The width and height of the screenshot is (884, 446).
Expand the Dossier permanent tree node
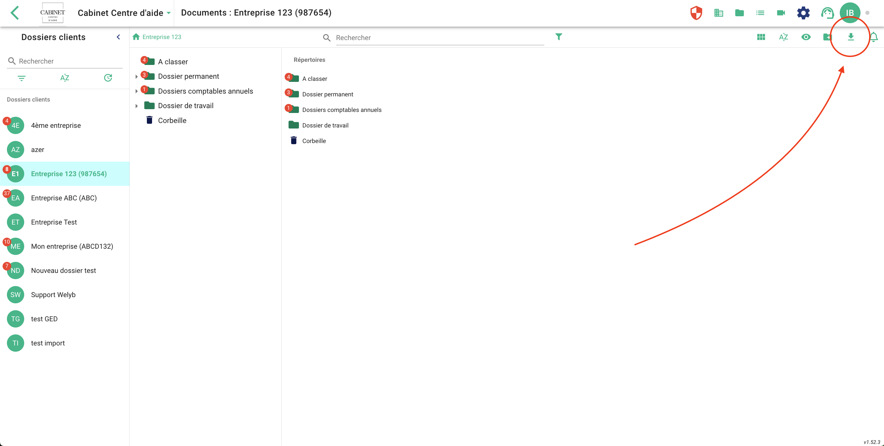137,77
